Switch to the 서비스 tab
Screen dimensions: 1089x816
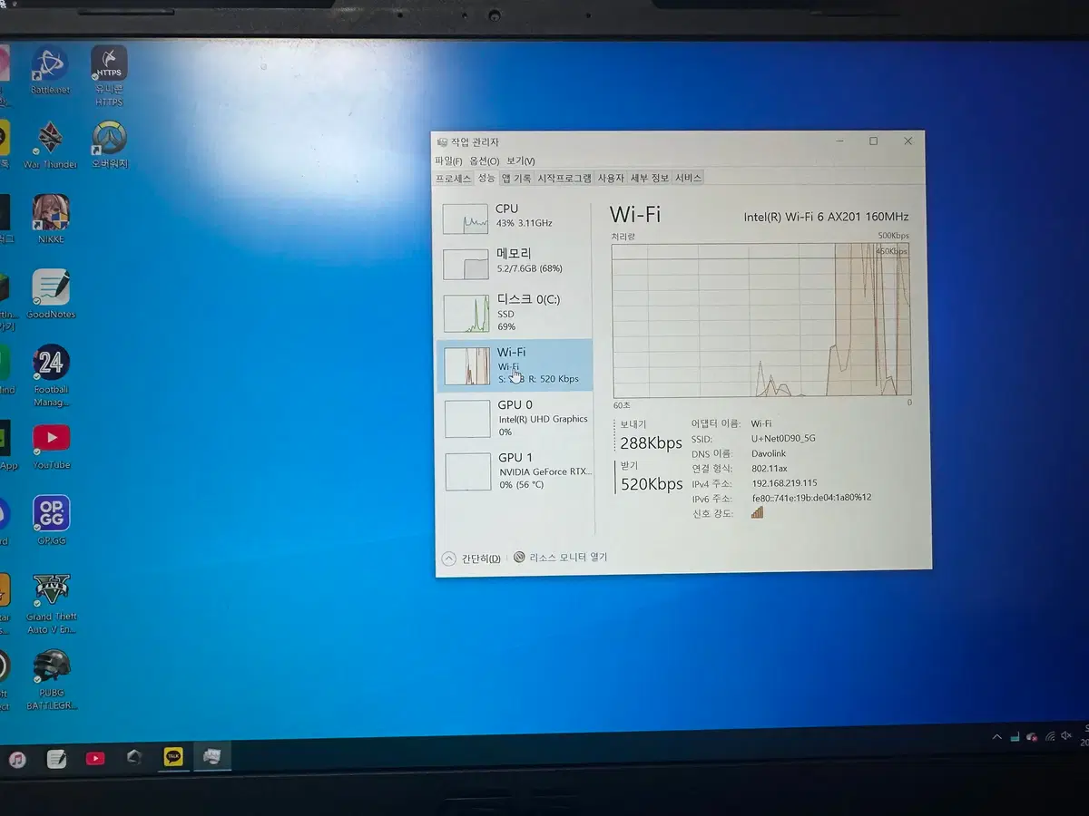688,178
